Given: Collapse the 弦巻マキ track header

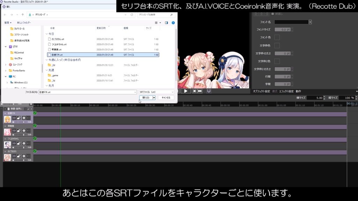Looking at the screenshot, I should pos(5,113).
